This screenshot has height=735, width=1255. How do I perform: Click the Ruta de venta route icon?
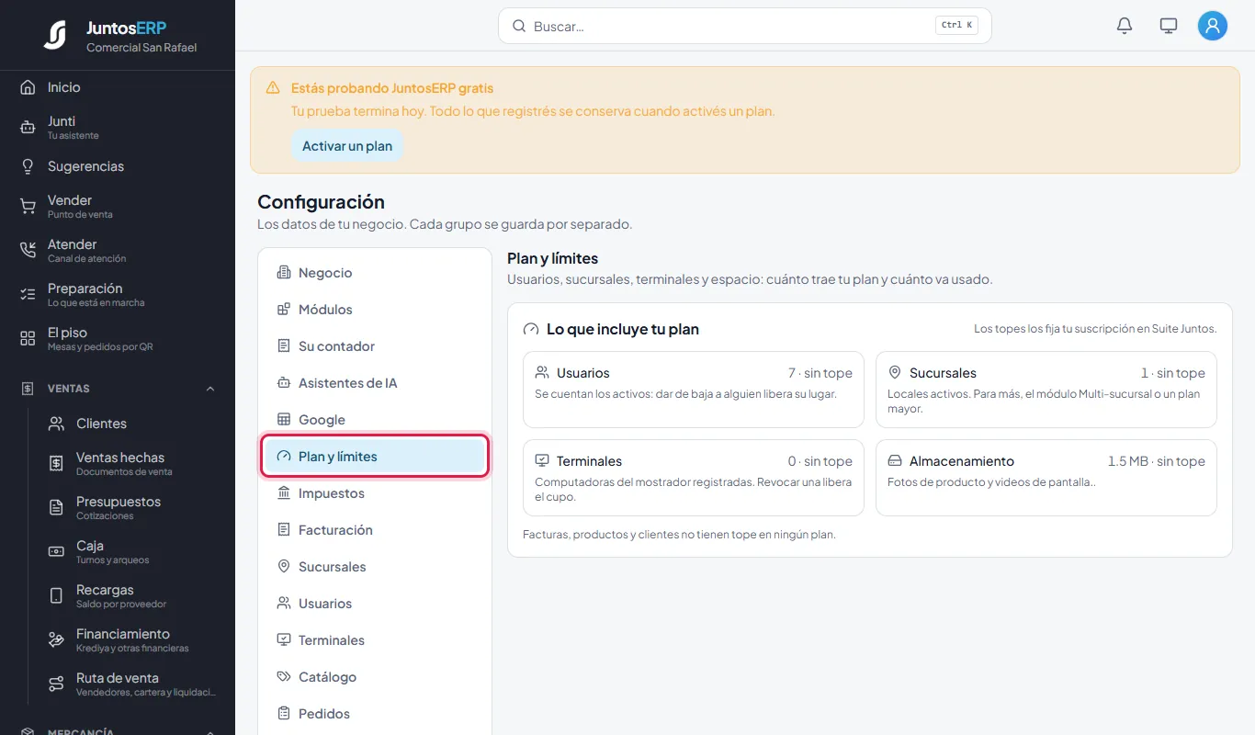click(56, 684)
